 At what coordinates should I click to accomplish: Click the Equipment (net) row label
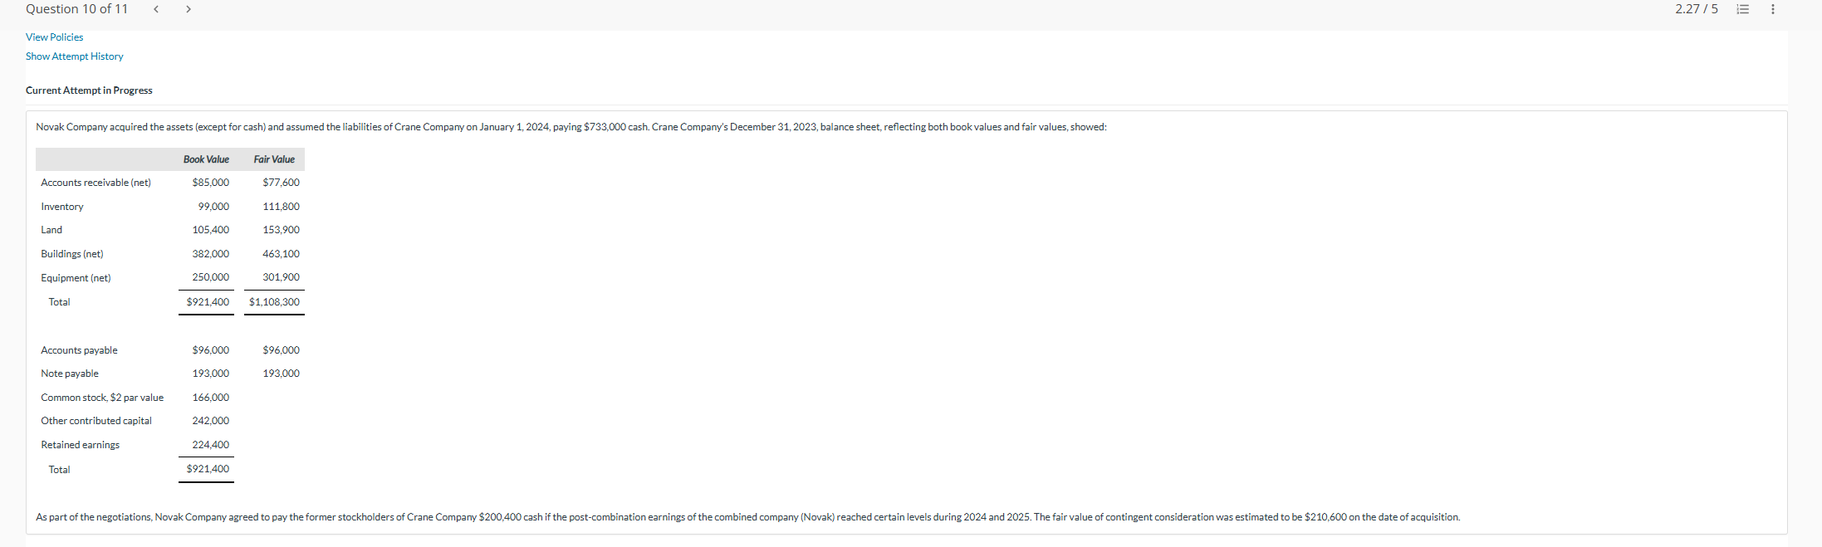(76, 278)
